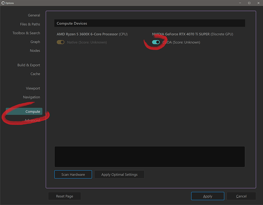Click the NVIDIA GeForce RTX 4070 Ti label
Viewport: 263px width, 205px height.
193,34
